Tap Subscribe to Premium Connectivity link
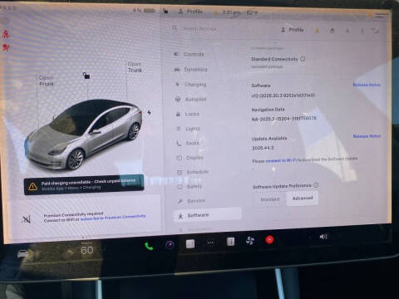This screenshot has height=299, width=399. click(x=113, y=217)
